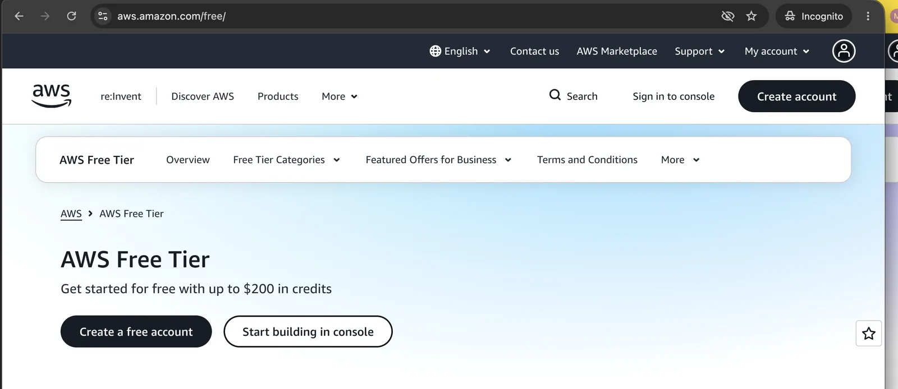Click Contact us link

[534, 51]
